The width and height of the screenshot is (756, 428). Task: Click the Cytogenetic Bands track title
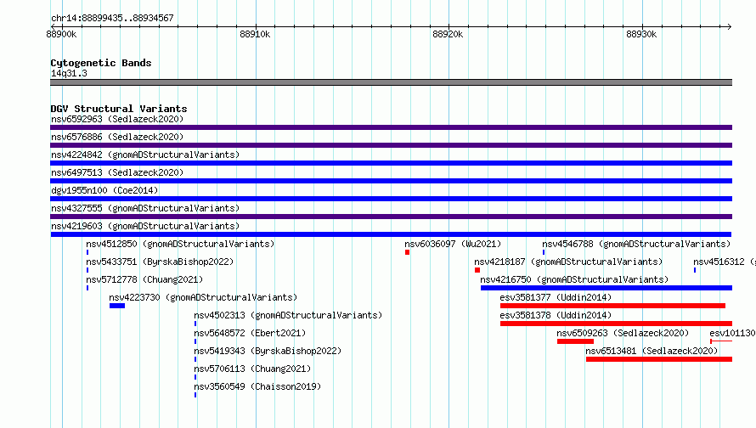click(x=101, y=63)
